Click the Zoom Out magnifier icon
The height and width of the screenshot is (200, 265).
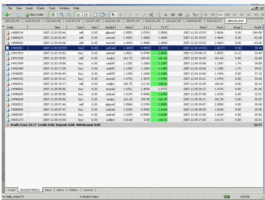69,15
